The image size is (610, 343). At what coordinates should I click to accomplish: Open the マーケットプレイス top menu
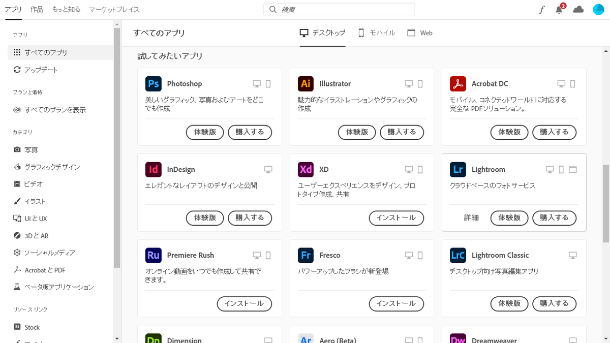tap(114, 10)
